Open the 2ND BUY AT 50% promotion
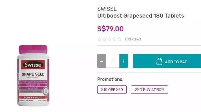Viewport: 201px width, 112px height. (x=150, y=90)
